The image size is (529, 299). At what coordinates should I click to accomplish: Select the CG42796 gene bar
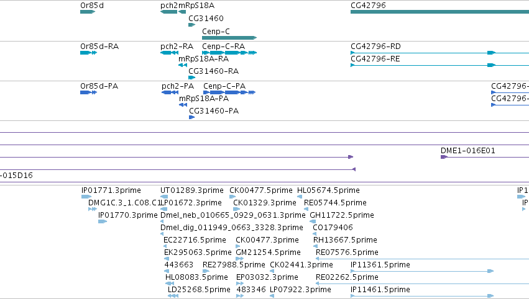[x=439, y=12]
